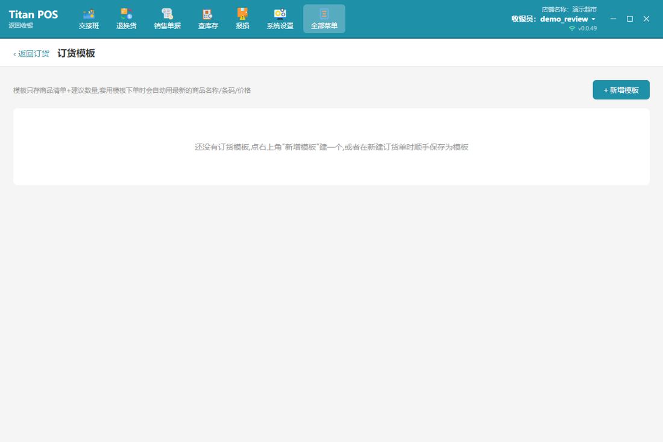663x442 pixels.
Task: Click the Titan POS logo text
Action: click(33, 14)
